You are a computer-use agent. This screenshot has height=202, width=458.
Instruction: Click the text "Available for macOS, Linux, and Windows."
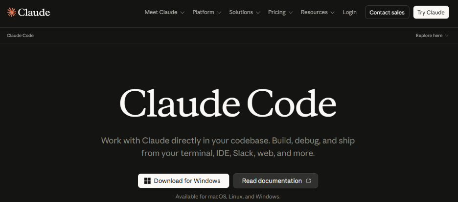pos(228,197)
